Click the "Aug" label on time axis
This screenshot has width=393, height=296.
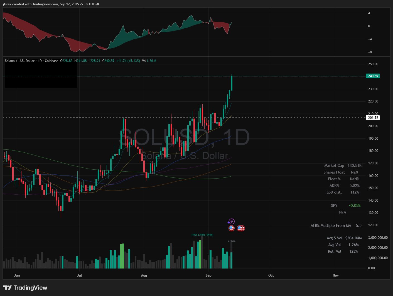point(144,275)
